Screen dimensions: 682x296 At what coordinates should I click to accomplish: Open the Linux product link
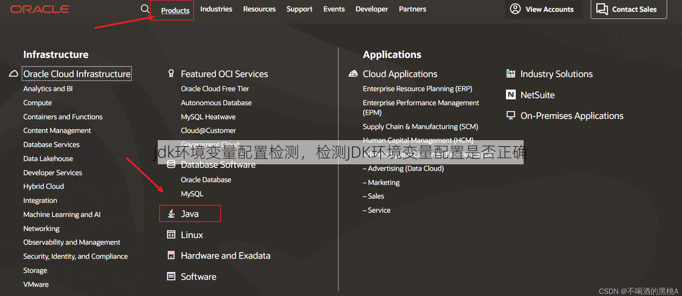click(192, 235)
